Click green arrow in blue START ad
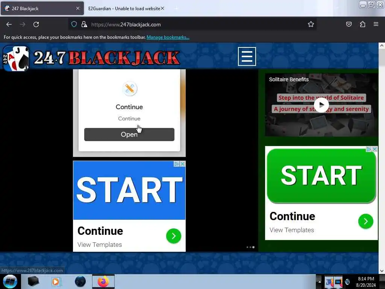The image size is (385, 289). click(x=174, y=236)
